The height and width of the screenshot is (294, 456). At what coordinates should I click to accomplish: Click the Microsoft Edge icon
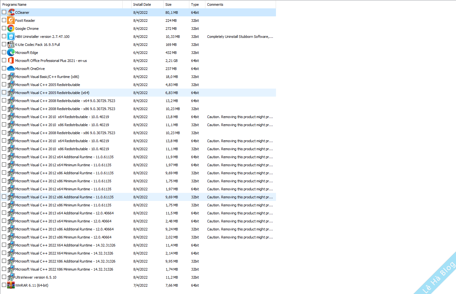click(x=11, y=52)
